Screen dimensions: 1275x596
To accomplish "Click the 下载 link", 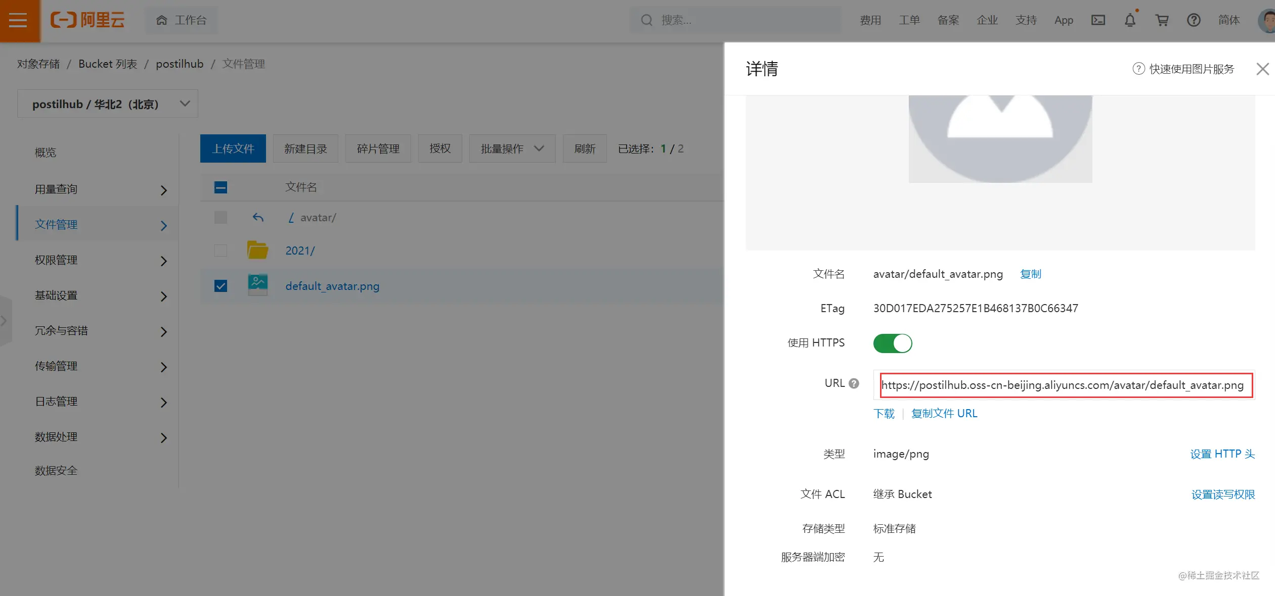I will pyautogui.click(x=884, y=413).
